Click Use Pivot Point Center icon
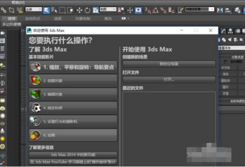 tap(121, 10)
